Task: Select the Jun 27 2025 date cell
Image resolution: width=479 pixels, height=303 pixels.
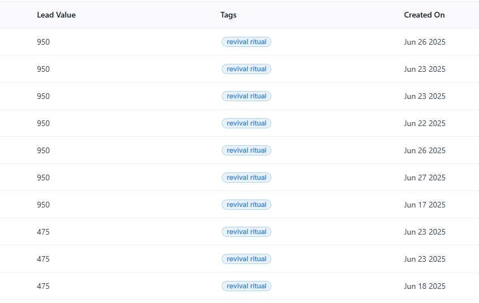Action: click(x=424, y=178)
